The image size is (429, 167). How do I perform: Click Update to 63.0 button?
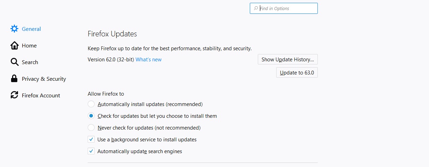click(x=297, y=72)
